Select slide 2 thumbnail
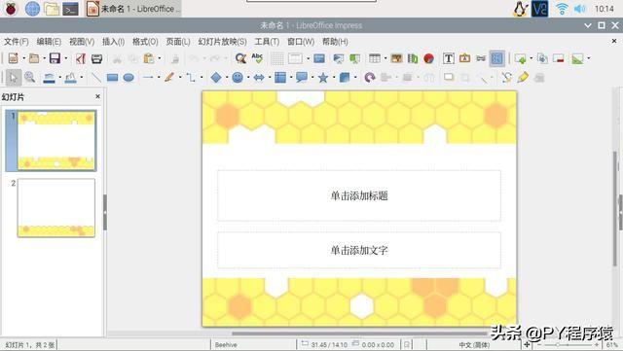This screenshot has width=623, height=351. tap(56, 208)
